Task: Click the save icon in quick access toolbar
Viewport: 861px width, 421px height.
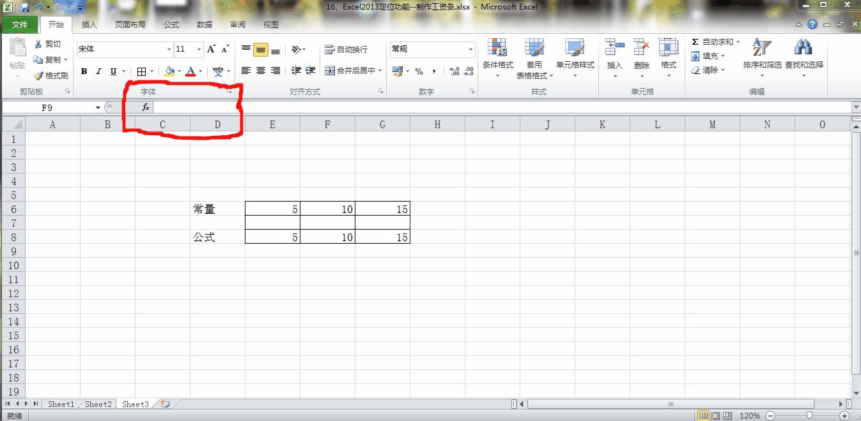Action: (x=25, y=8)
